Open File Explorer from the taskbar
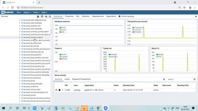The height and width of the screenshot is (111, 198). 84,108
